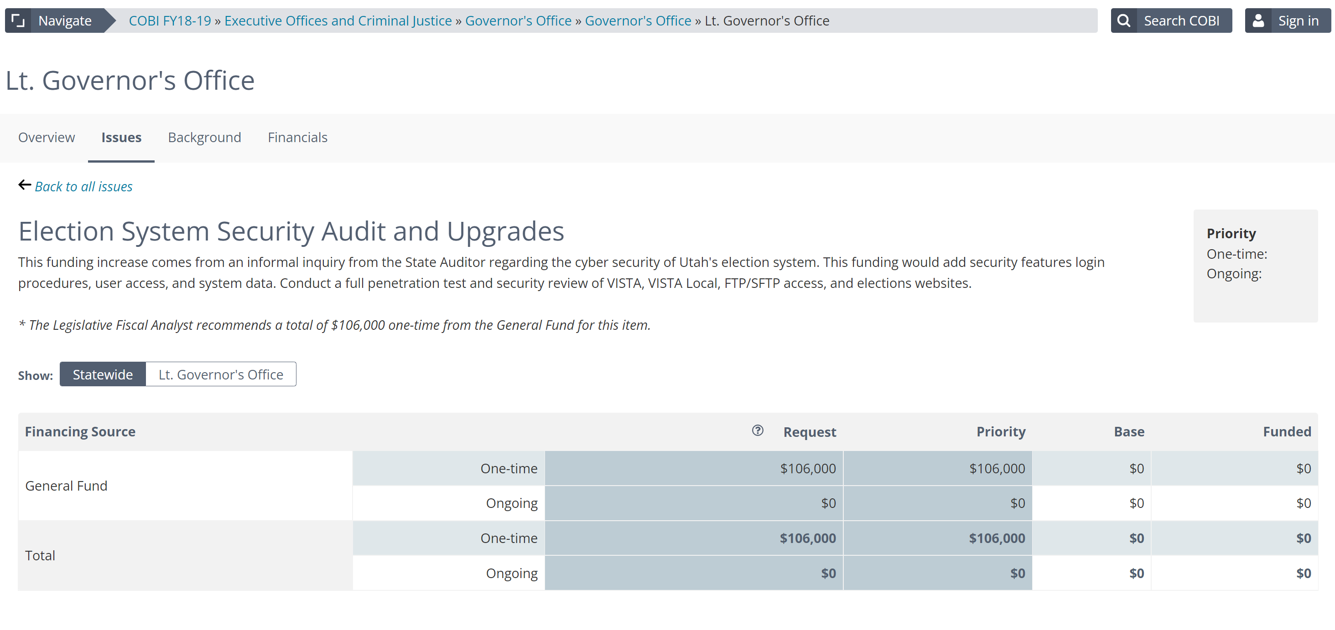Switch to the Lt. Governor's Office view
The height and width of the screenshot is (630, 1335).
click(x=221, y=374)
